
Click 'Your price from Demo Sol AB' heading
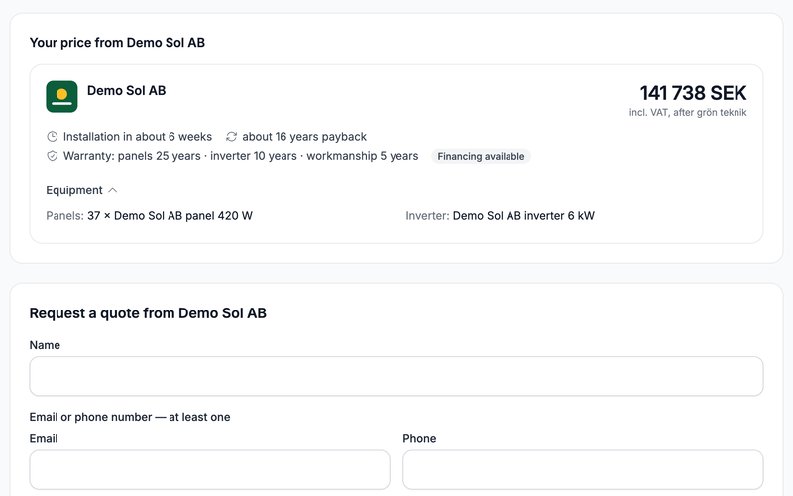pyautogui.click(x=117, y=43)
